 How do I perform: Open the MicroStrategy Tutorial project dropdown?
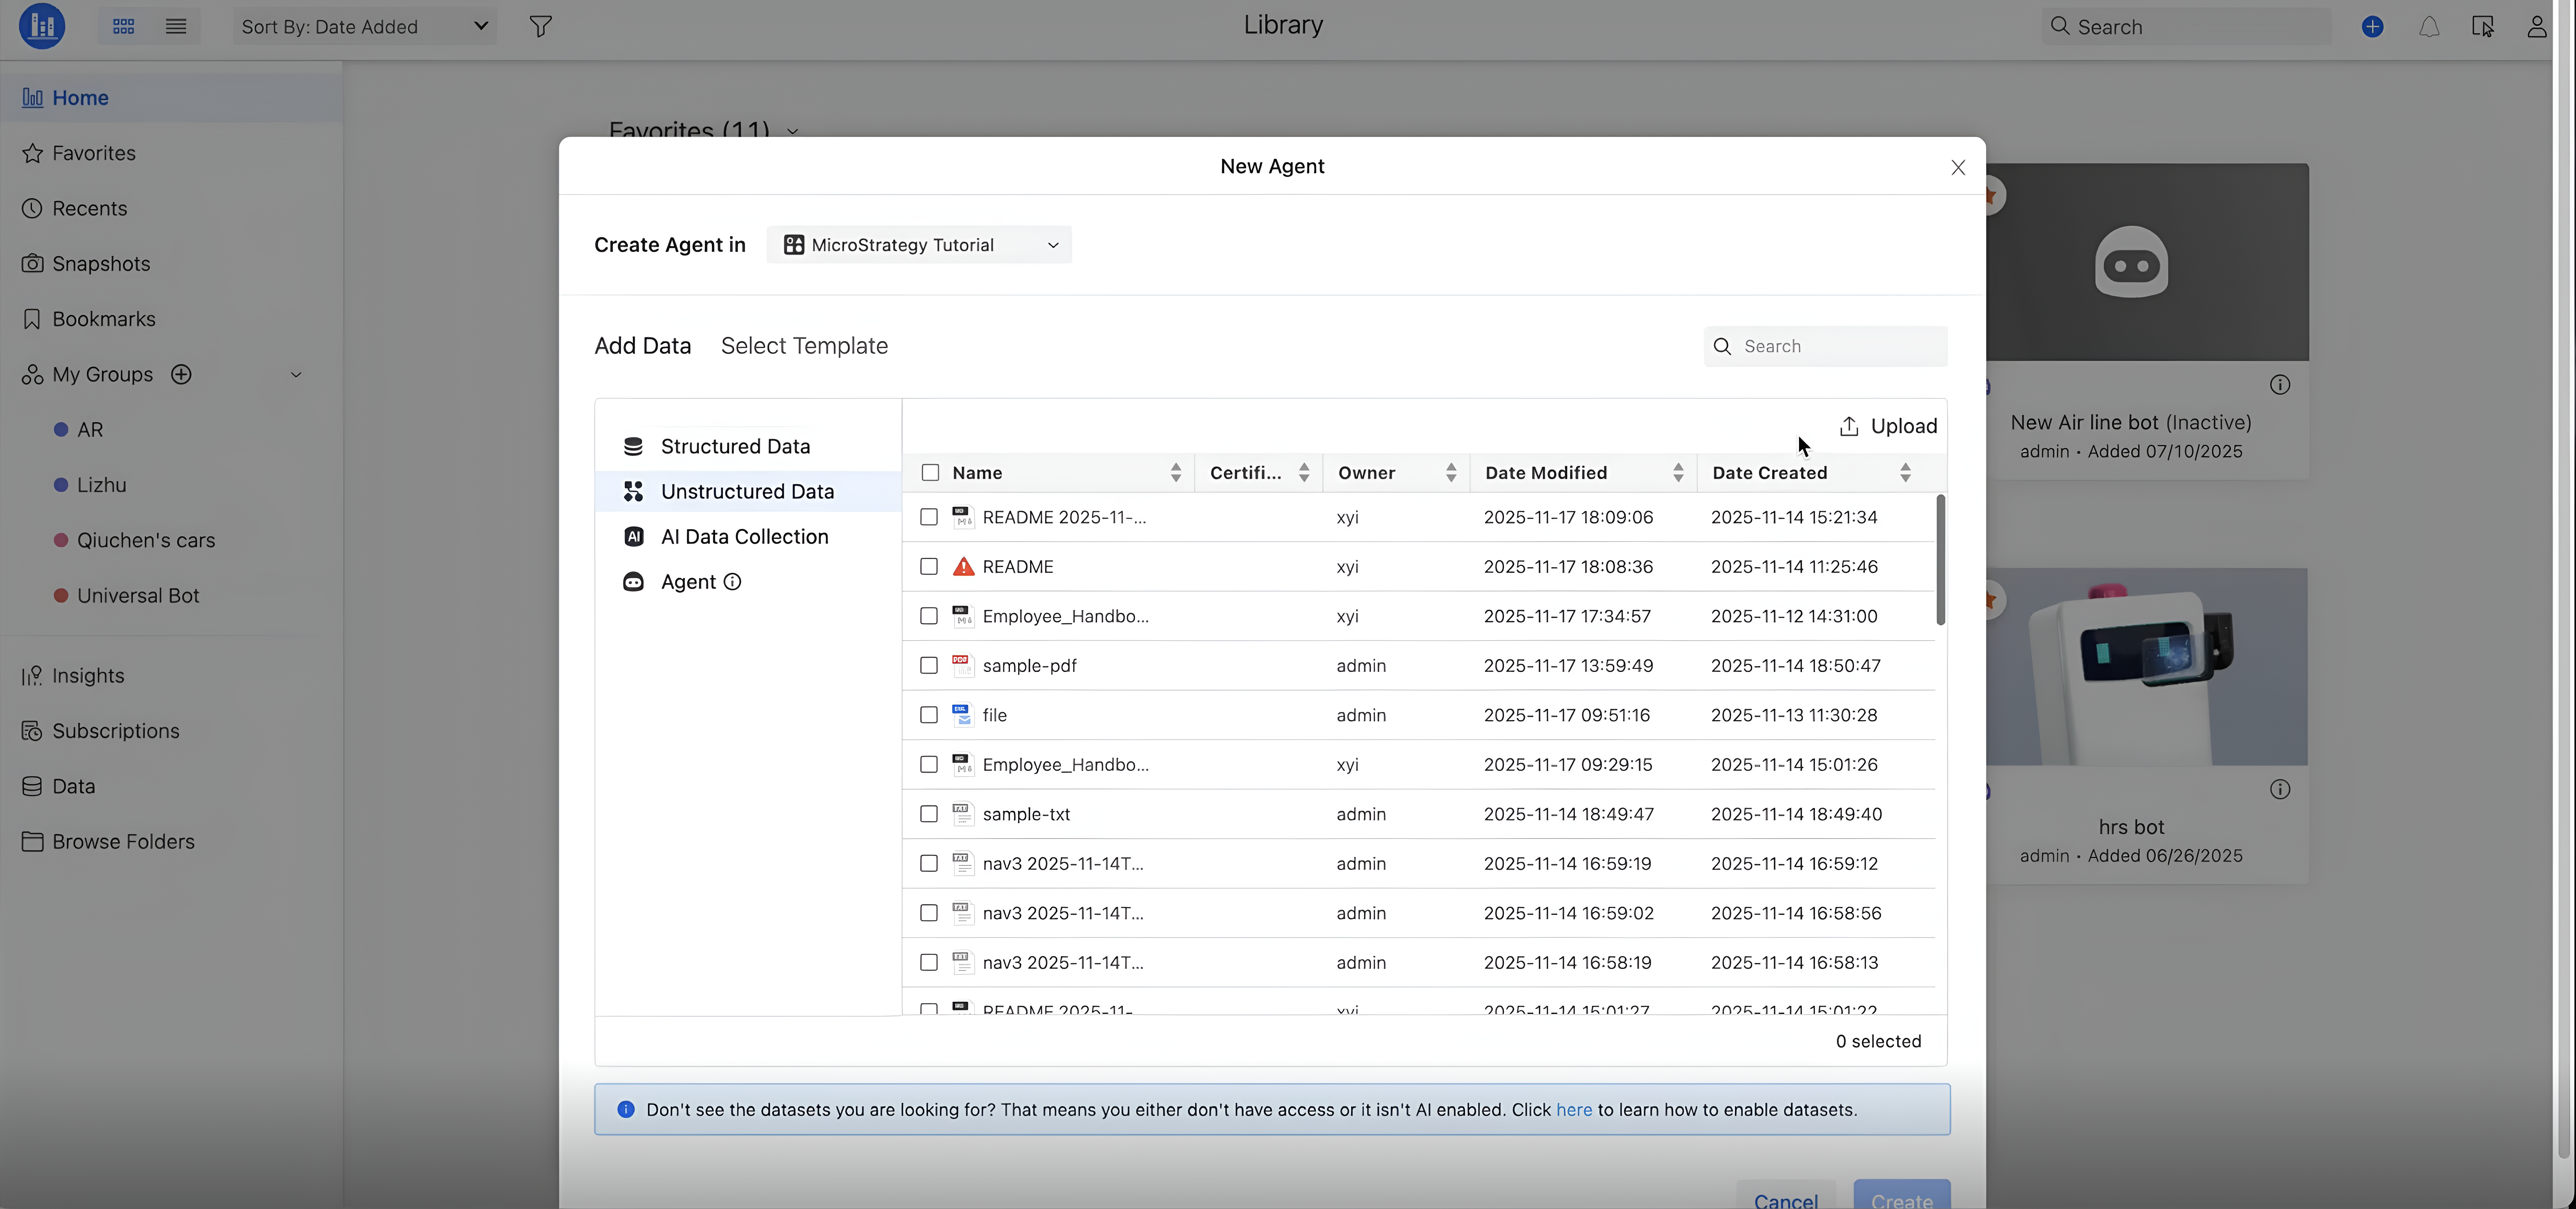click(x=919, y=245)
